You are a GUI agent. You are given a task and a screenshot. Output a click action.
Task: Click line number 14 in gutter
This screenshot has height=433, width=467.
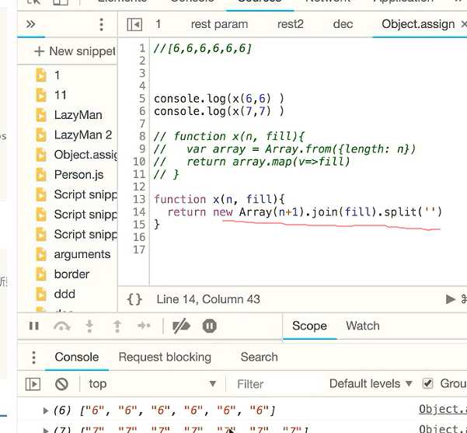click(x=139, y=212)
